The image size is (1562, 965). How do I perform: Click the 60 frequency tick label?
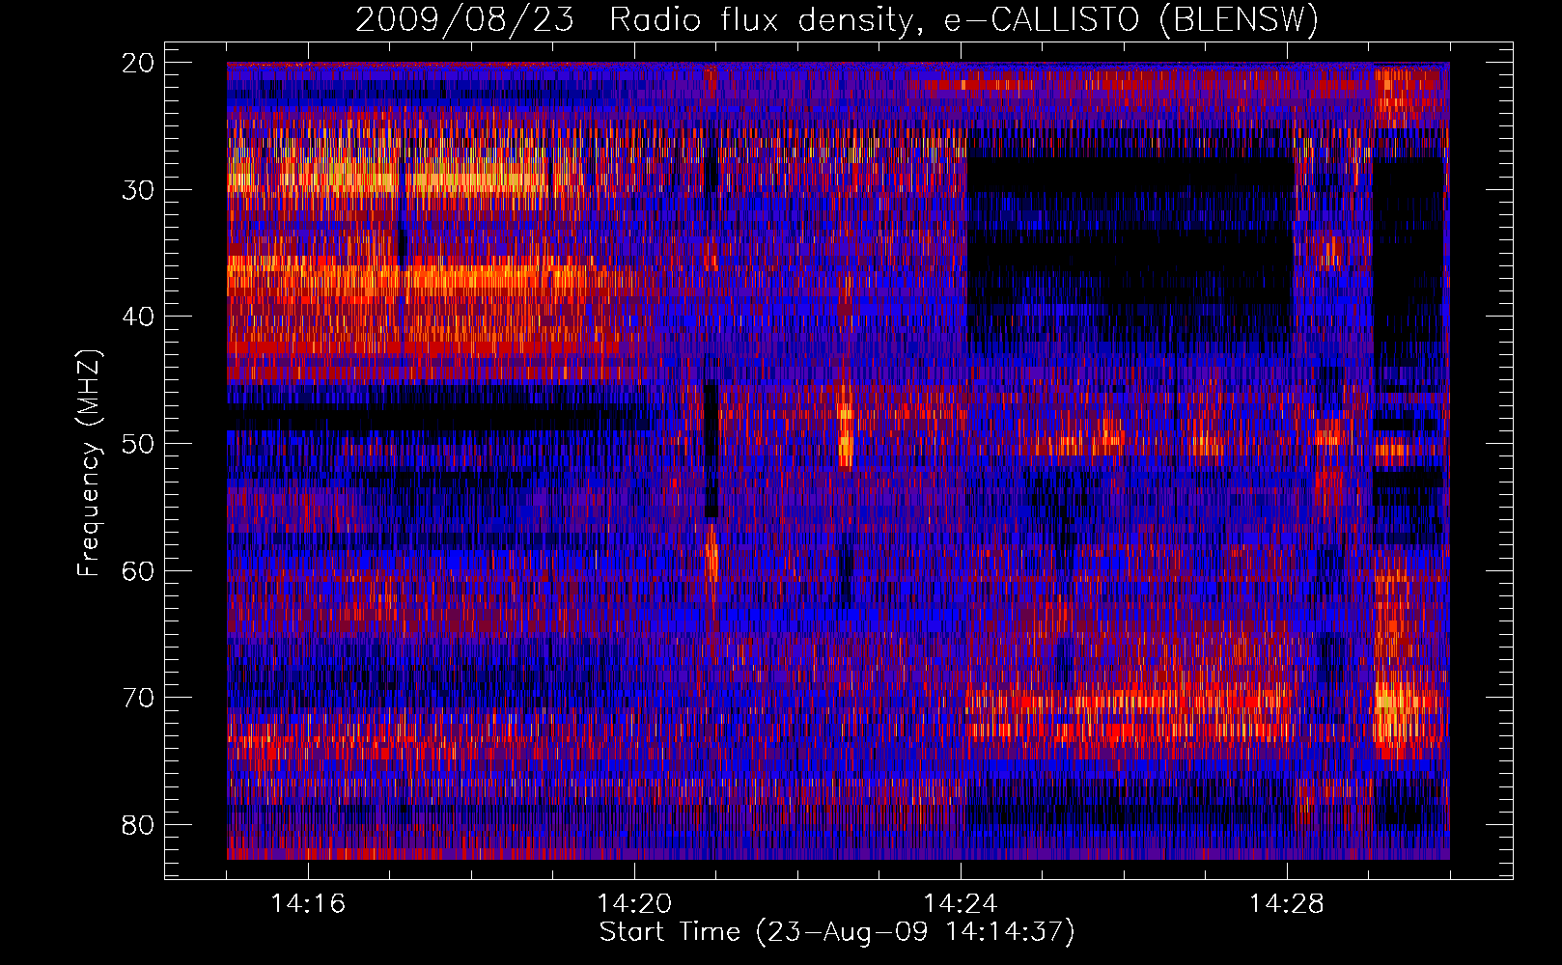(x=139, y=570)
